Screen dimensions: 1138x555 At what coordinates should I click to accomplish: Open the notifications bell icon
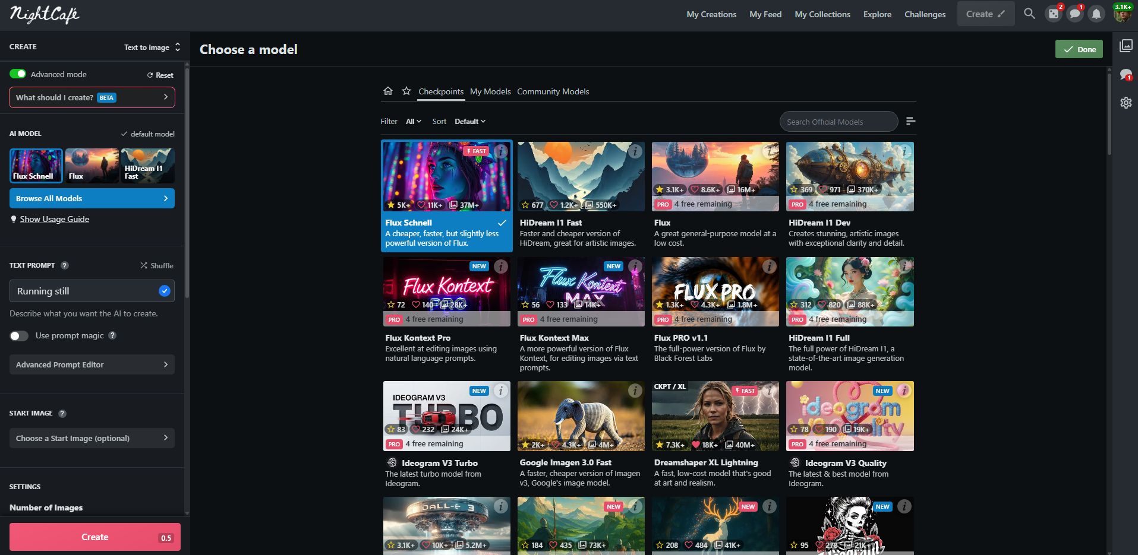[x=1096, y=14]
